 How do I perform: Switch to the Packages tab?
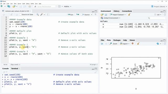[x=117, y=40]
